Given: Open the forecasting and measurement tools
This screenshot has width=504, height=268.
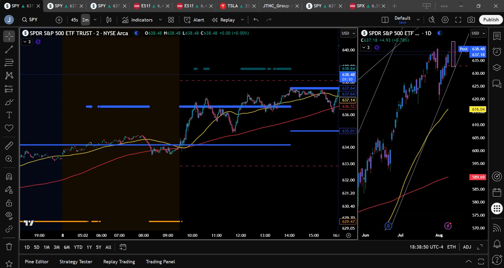Looking at the screenshot, I should tap(9, 89).
